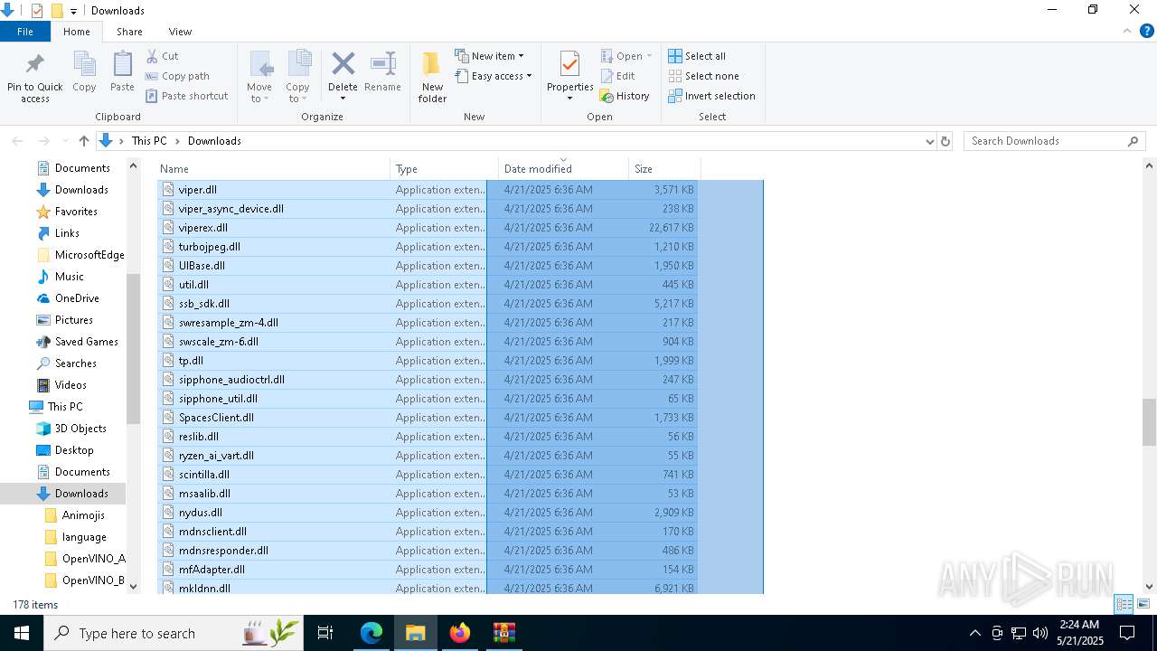Select Music in navigation pane
The height and width of the screenshot is (651, 1157).
69,277
